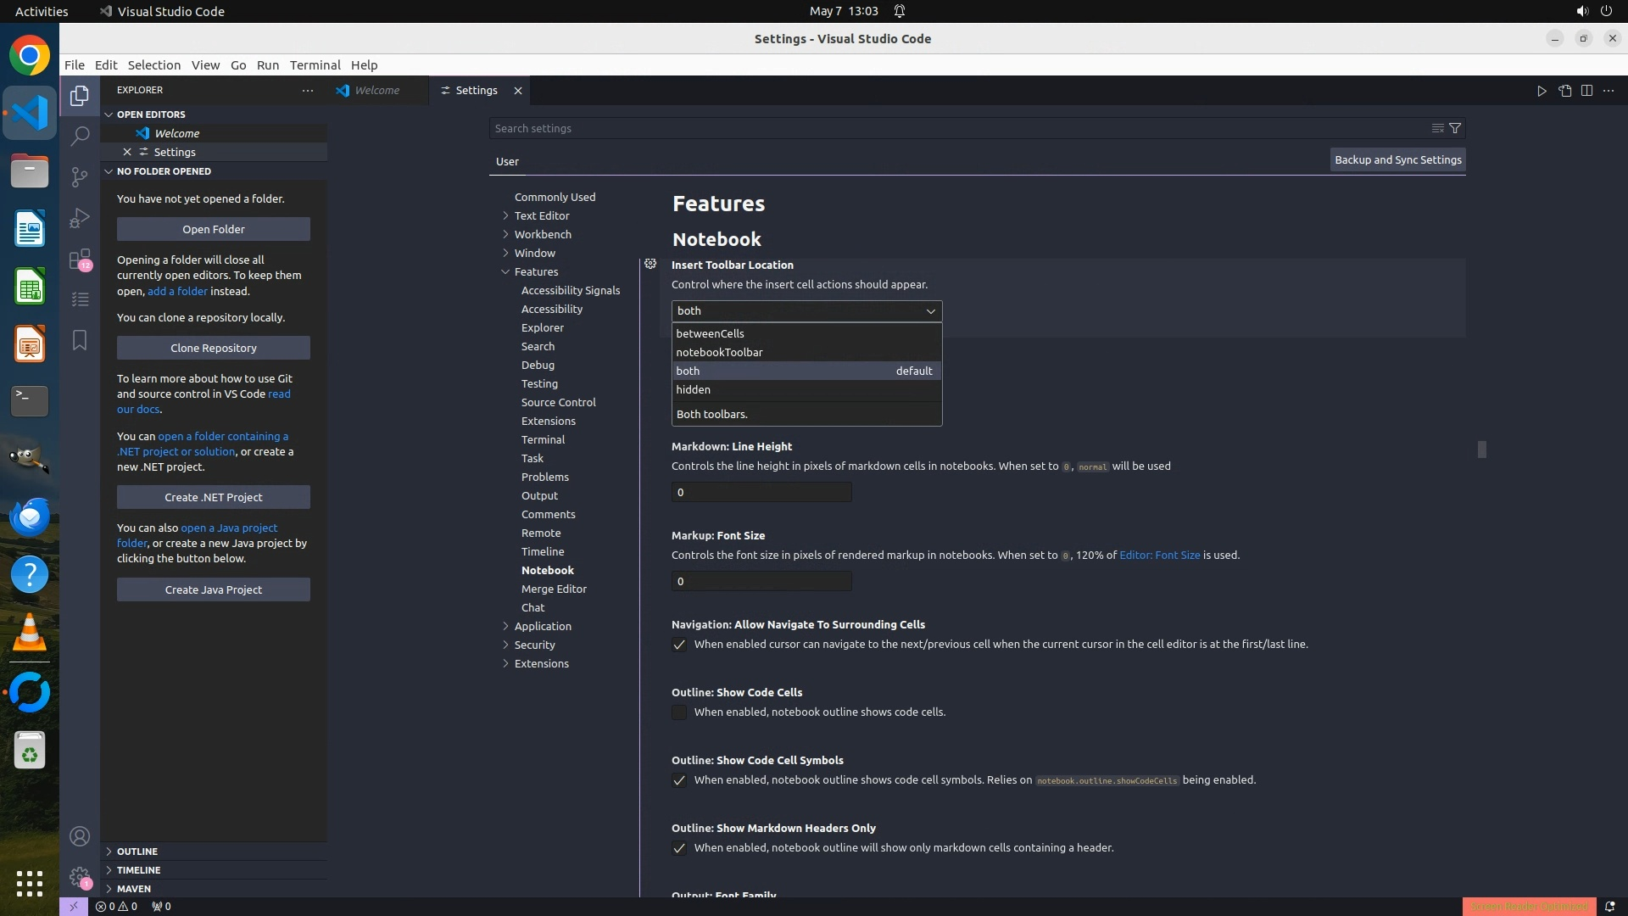Open the Search view in activity bar
The image size is (1628, 916).
tap(80, 136)
